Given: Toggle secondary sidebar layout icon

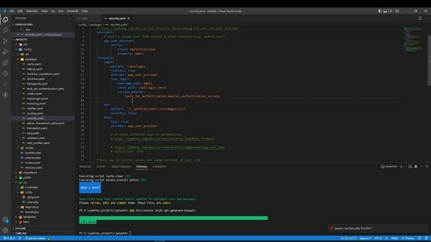Looking at the screenshot, I should (x=391, y=11).
